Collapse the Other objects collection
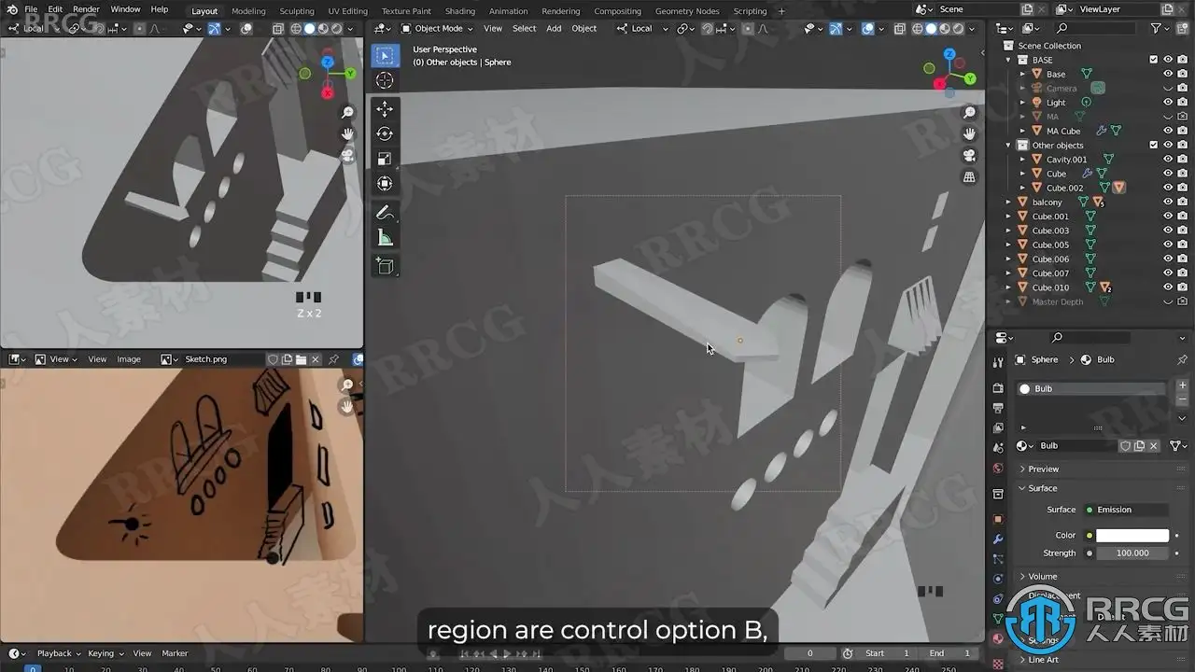The height and width of the screenshot is (672, 1195). pos(1008,146)
